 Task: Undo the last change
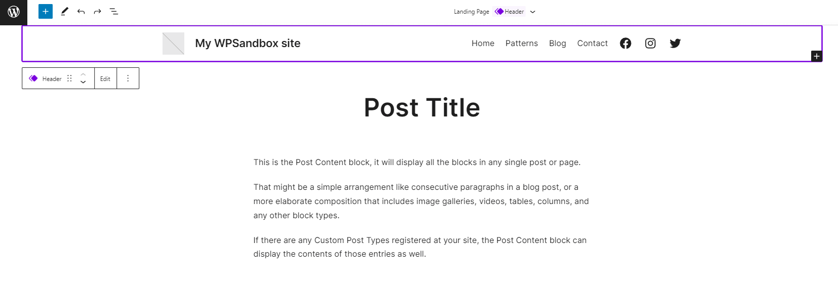click(x=81, y=11)
